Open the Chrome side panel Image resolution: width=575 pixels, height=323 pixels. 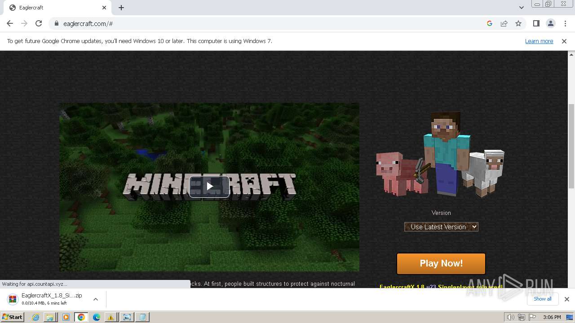[536, 23]
